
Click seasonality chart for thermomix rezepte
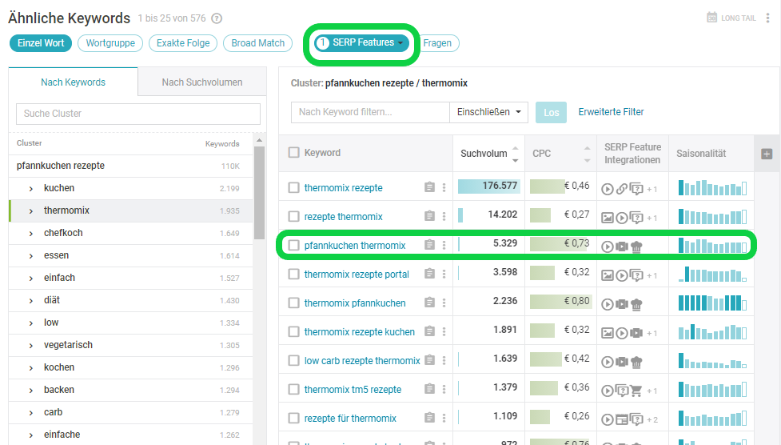tap(712, 187)
